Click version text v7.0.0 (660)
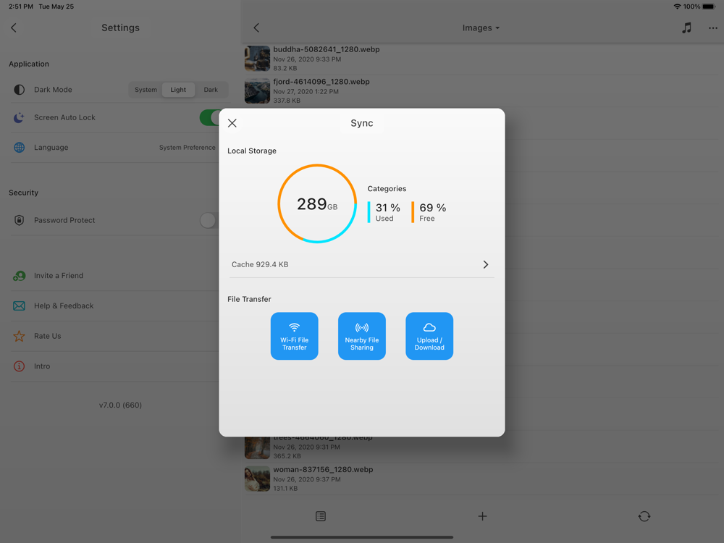Screen dimensions: 724x543 click(x=120, y=405)
